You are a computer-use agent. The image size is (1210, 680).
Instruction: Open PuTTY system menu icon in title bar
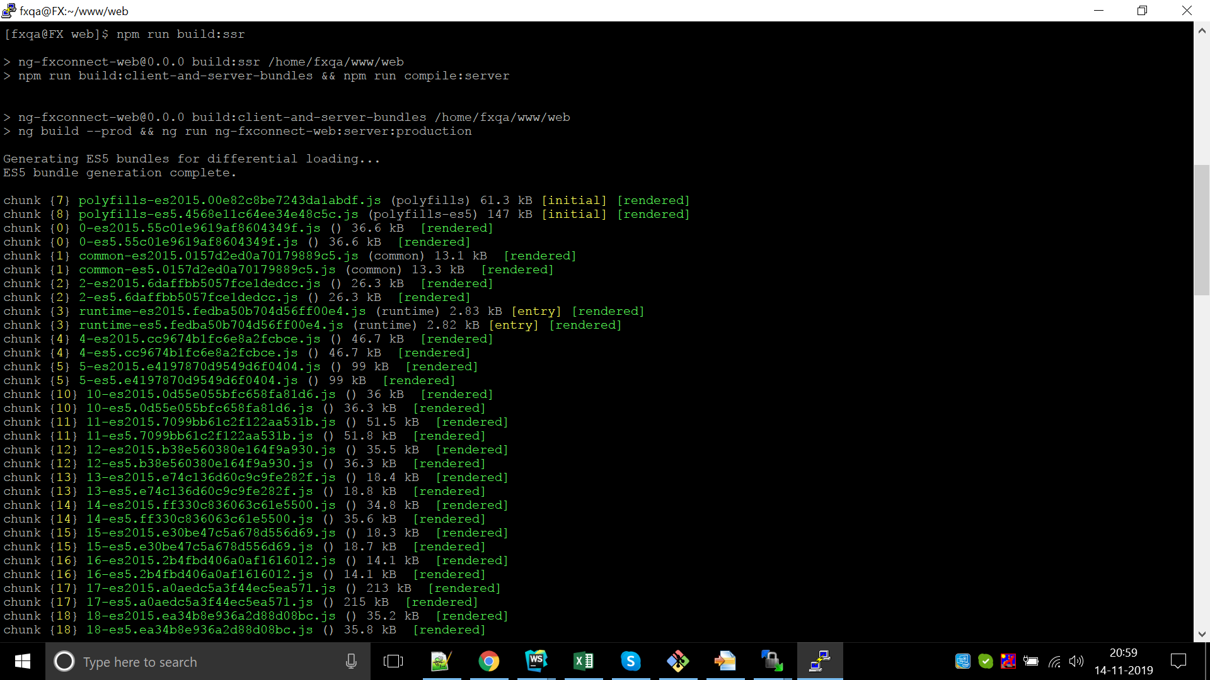click(x=9, y=11)
